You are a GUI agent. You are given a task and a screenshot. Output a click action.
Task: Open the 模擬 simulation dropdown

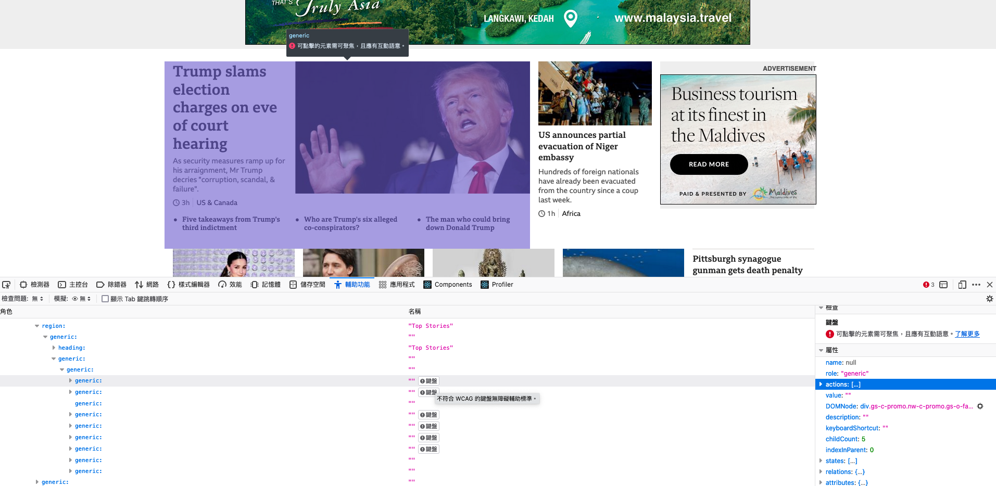[82, 299]
